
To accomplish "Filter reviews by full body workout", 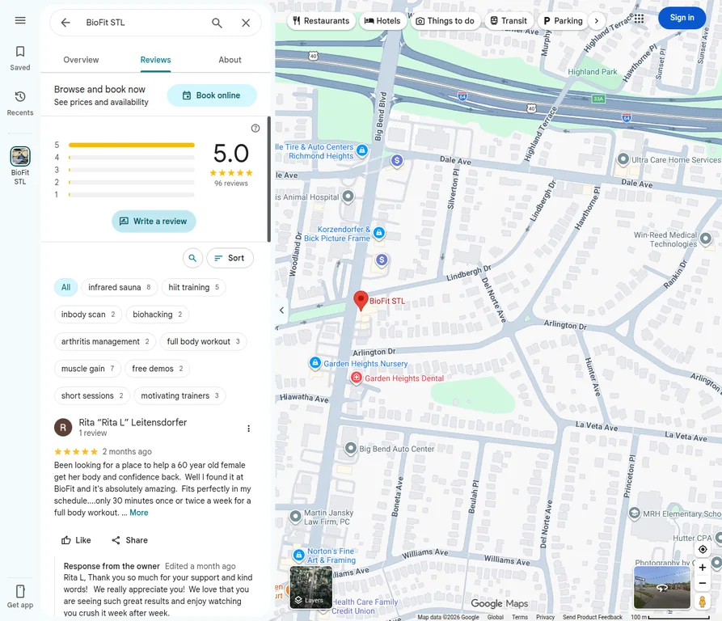I will coord(204,341).
